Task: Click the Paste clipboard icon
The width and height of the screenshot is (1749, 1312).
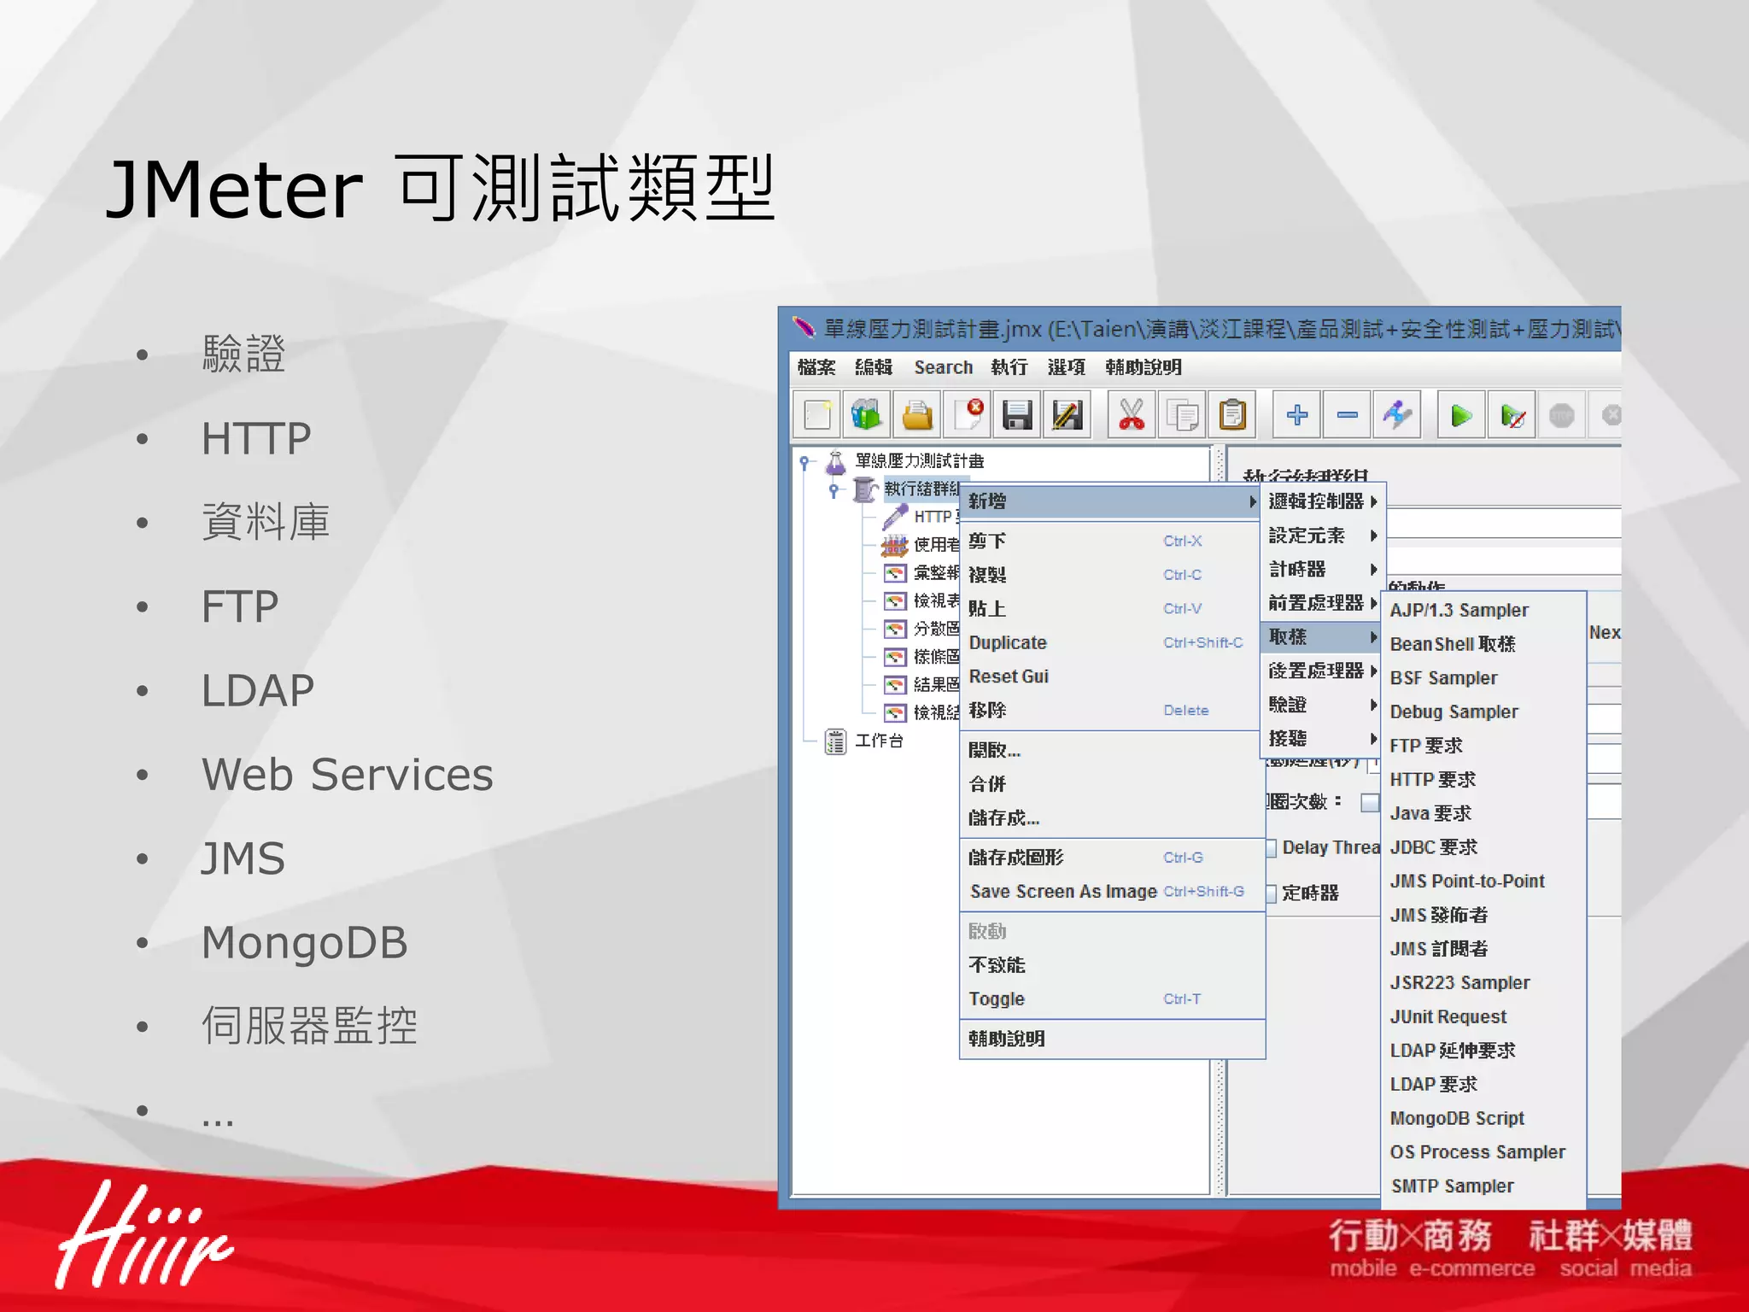Action: [1232, 415]
